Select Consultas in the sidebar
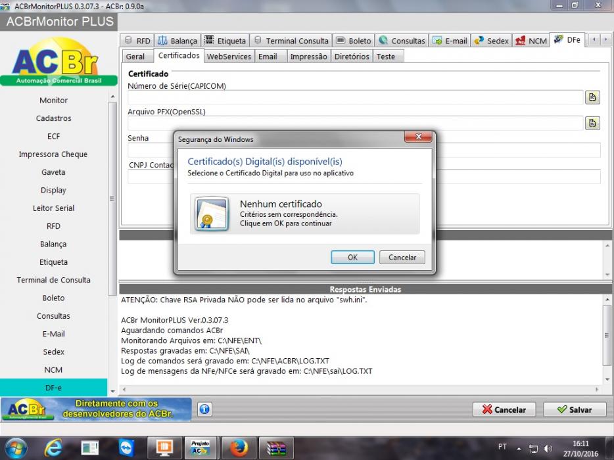 (54, 316)
